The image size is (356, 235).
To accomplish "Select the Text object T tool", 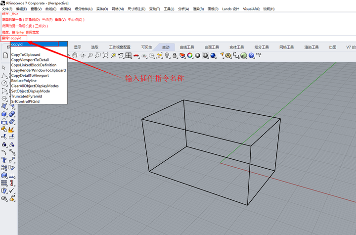I will pyautogui.click(x=4, y=160).
